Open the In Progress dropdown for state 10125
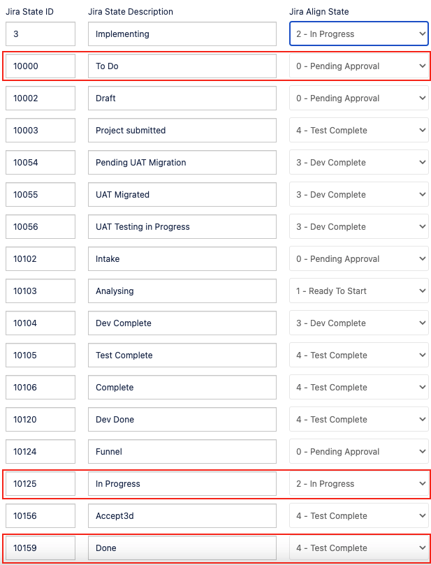The width and height of the screenshot is (431, 565). pos(358,483)
